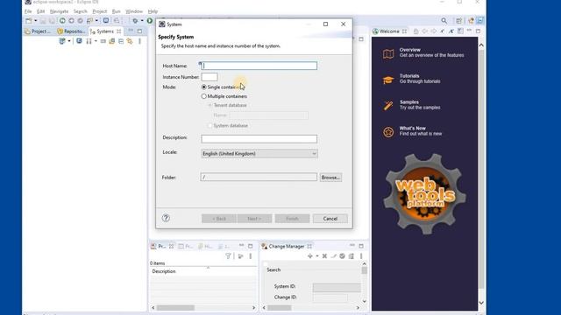561x315 pixels.
Task: Click the filter icon in Problems view
Action: pyautogui.click(x=228, y=256)
